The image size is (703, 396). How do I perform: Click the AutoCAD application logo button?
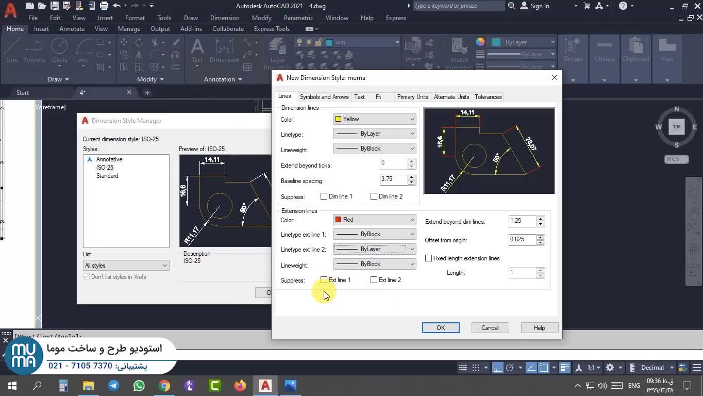pos(10,9)
